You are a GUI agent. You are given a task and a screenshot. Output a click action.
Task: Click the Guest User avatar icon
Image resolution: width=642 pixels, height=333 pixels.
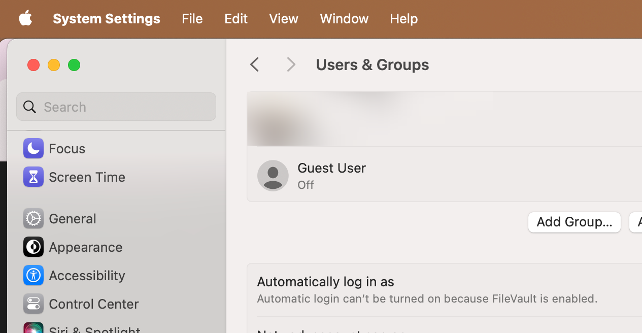pos(273,176)
